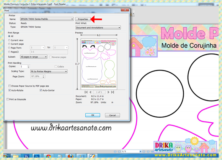Click Copies stepper arrows
Image resolution: width=222 pixels, height=160 pixels.
[29, 67]
